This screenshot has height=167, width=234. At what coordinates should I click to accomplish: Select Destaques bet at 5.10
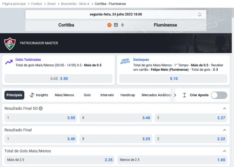(173, 79)
